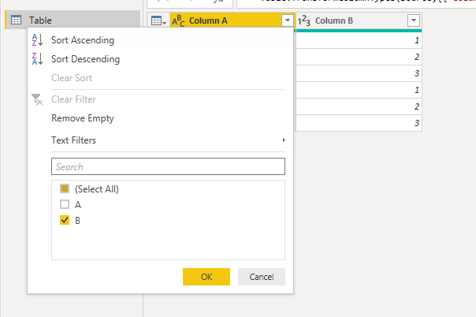476x317 pixels.
Task: Select the Table query in the Queries pane
Action: click(x=73, y=20)
